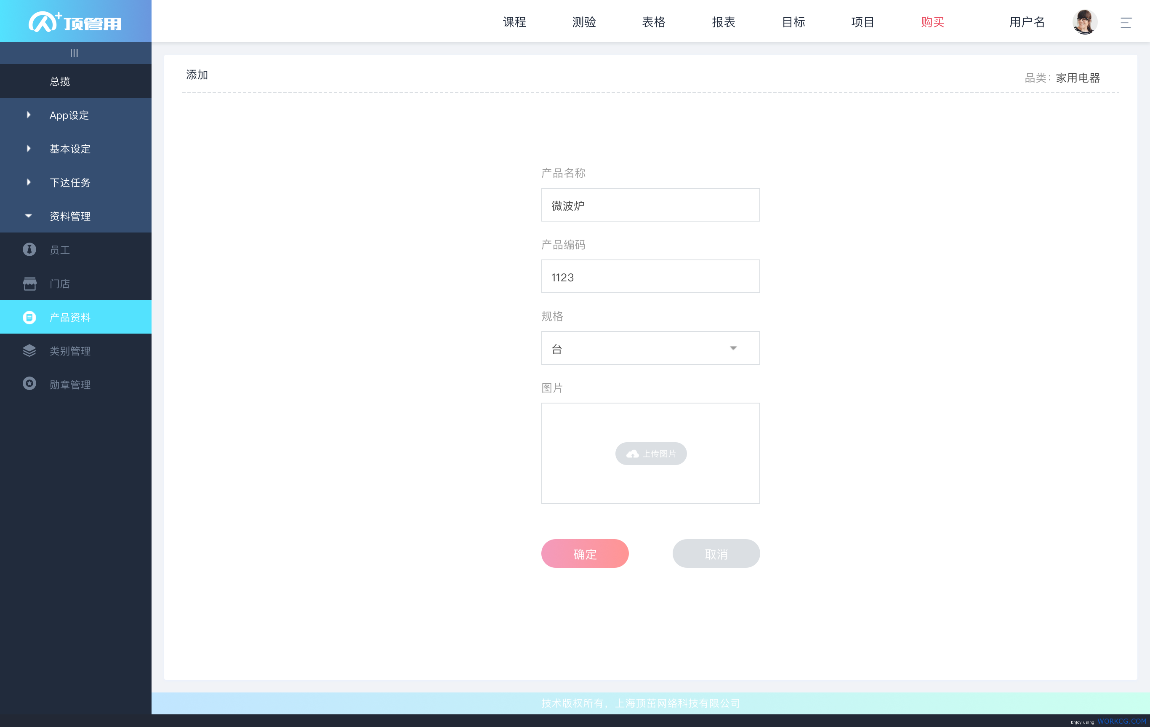The width and height of the screenshot is (1150, 727).
Task: Open the 表格 nav item
Action: click(x=654, y=22)
